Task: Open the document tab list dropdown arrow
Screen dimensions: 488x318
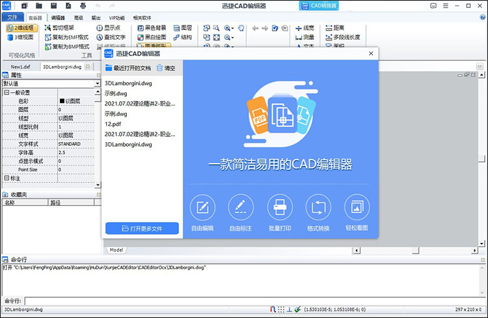Action: [x=480, y=66]
